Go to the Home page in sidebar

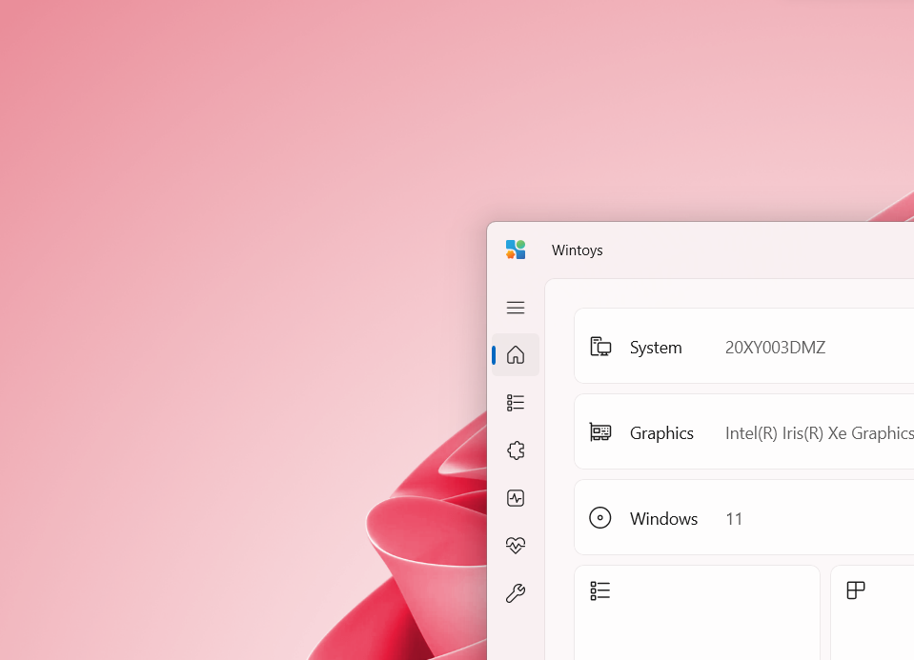(x=516, y=355)
